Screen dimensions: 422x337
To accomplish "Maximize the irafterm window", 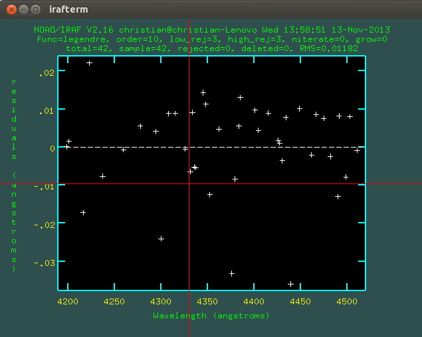I will [x=36, y=10].
